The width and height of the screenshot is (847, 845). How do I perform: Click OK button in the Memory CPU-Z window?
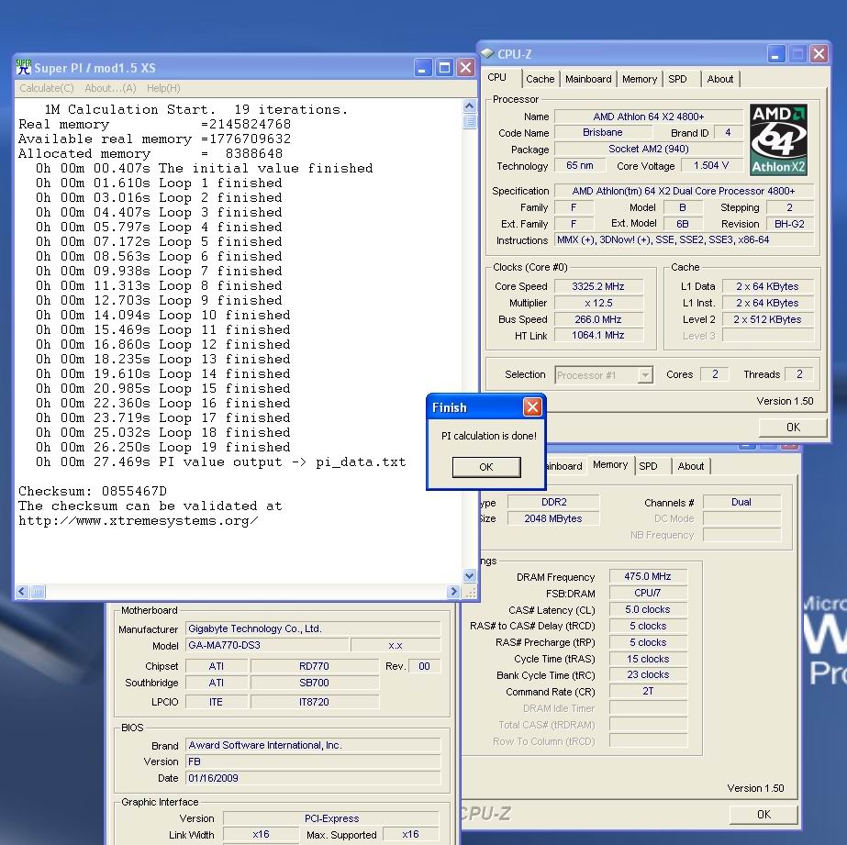pyautogui.click(x=763, y=814)
